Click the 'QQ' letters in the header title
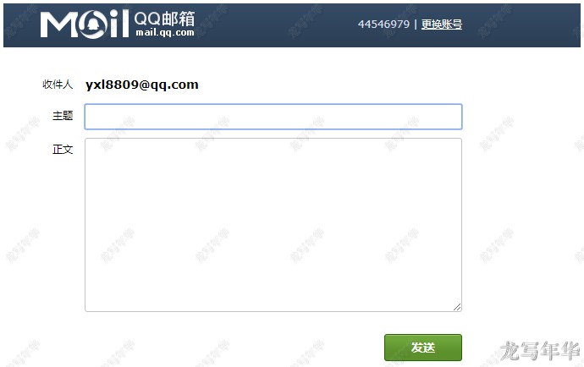The image size is (584, 367). coord(147,18)
